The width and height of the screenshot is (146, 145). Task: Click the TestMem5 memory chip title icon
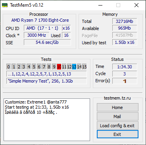pos(5,5)
